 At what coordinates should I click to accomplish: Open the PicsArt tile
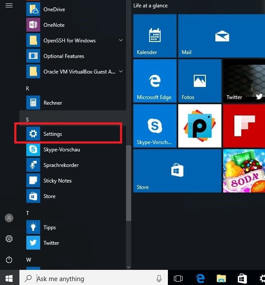point(200,126)
